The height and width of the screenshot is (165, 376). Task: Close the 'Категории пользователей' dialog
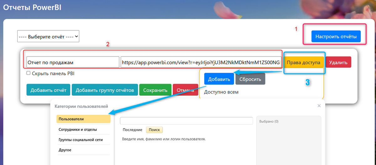(319, 106)
